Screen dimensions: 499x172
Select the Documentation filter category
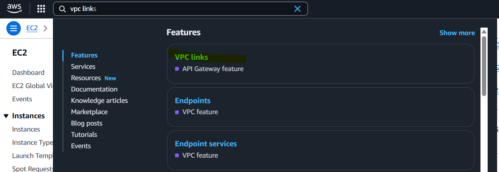pyautogui.click(x=94, y=89)
